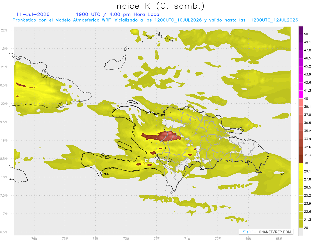Click the legend value "36.5"

[308, 123]
